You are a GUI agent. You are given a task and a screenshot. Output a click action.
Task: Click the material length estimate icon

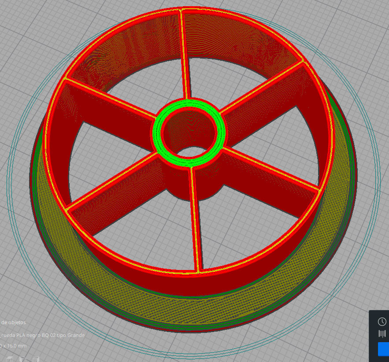382,333
